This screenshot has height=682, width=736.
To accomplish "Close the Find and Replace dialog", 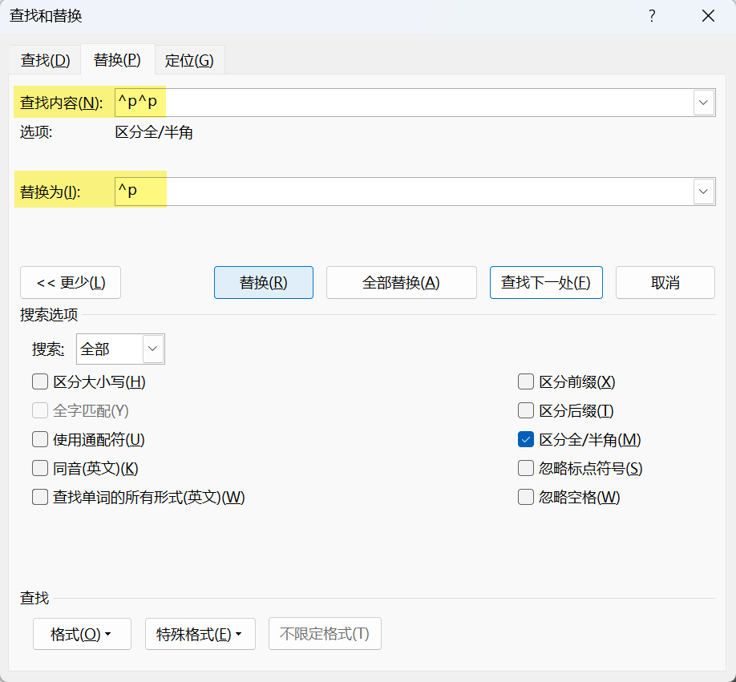I will pyautogui.click(x=708, y=16).
